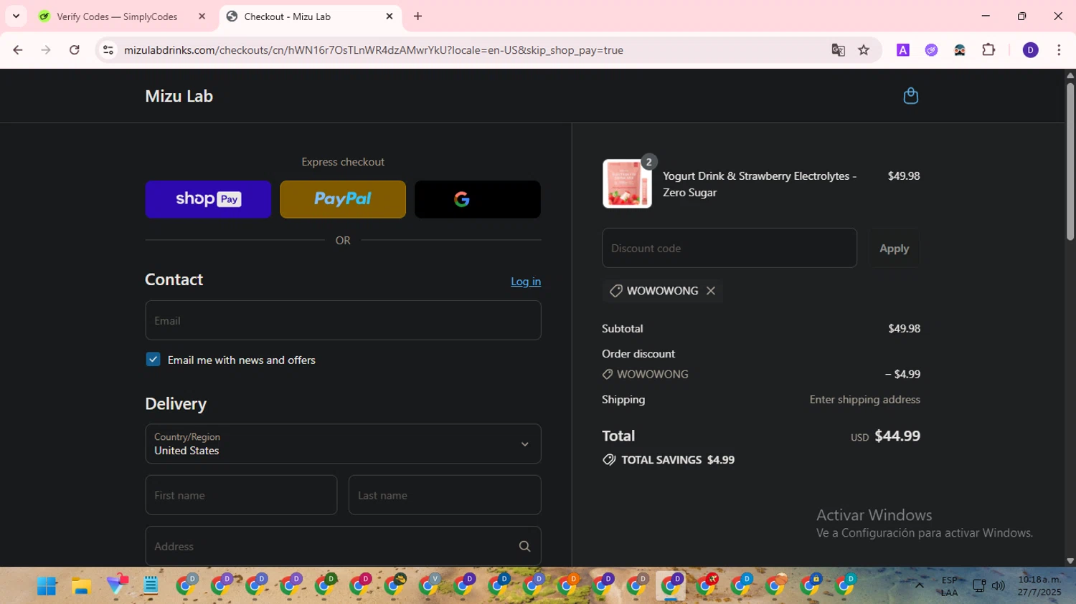Reload the checkout page
1076x604 pixels.
[75, 50]
